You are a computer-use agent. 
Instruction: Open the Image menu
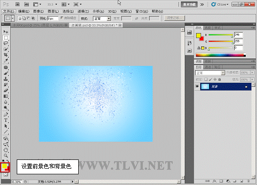tap(38, 11)
